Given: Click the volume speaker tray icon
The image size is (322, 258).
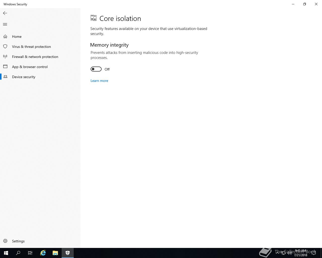Looking at the screenshot, I should (290, 253).
